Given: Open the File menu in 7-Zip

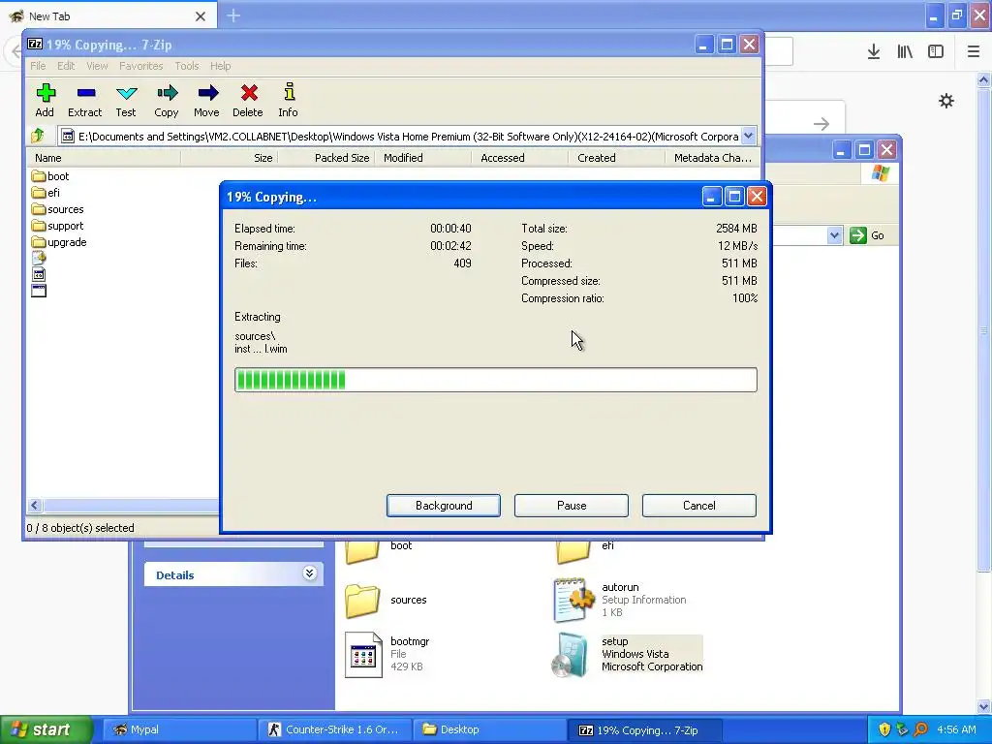Looking at the screenshot, I should [38, 66].
